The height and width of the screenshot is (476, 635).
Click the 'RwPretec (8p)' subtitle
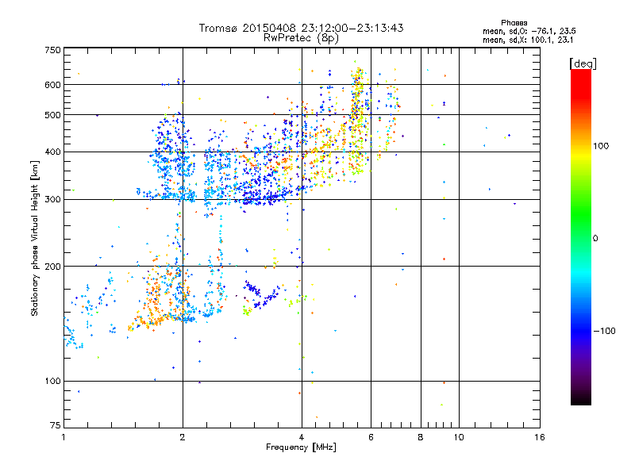(301, 38)
